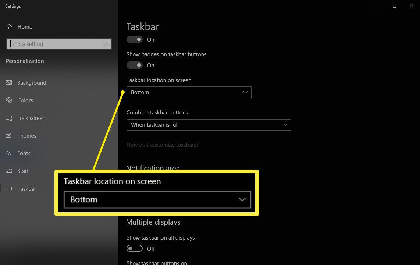Click the Themes brush icon
Image resolution: width=420 pixels, height=265 pixels.
pyautogui.click(x=9, y=136)
